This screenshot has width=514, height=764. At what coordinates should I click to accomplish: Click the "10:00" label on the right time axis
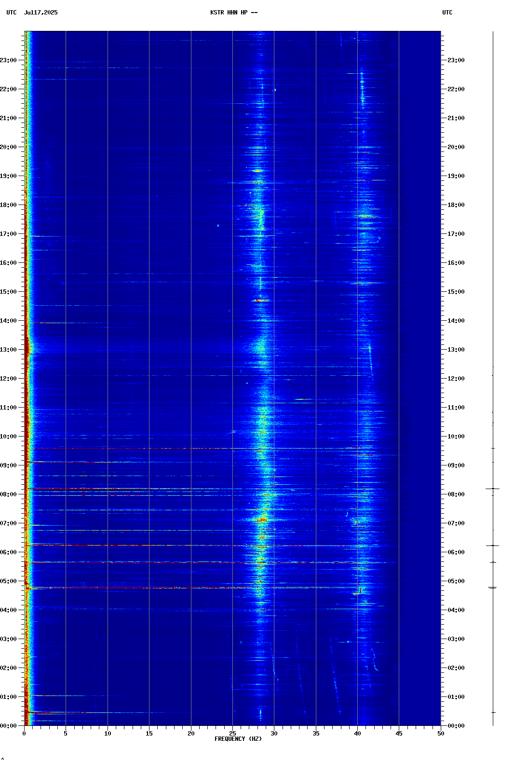[456, 437]
